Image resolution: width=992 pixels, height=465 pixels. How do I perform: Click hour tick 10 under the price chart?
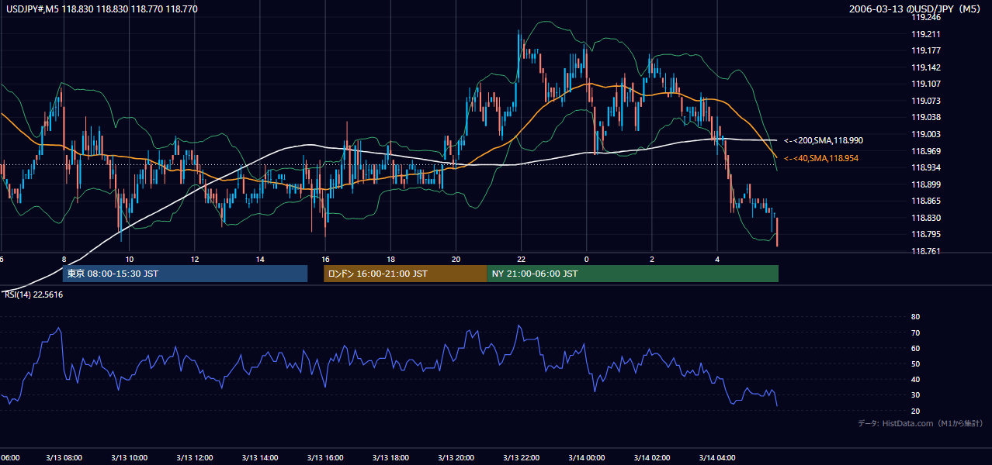coord(129,259)
